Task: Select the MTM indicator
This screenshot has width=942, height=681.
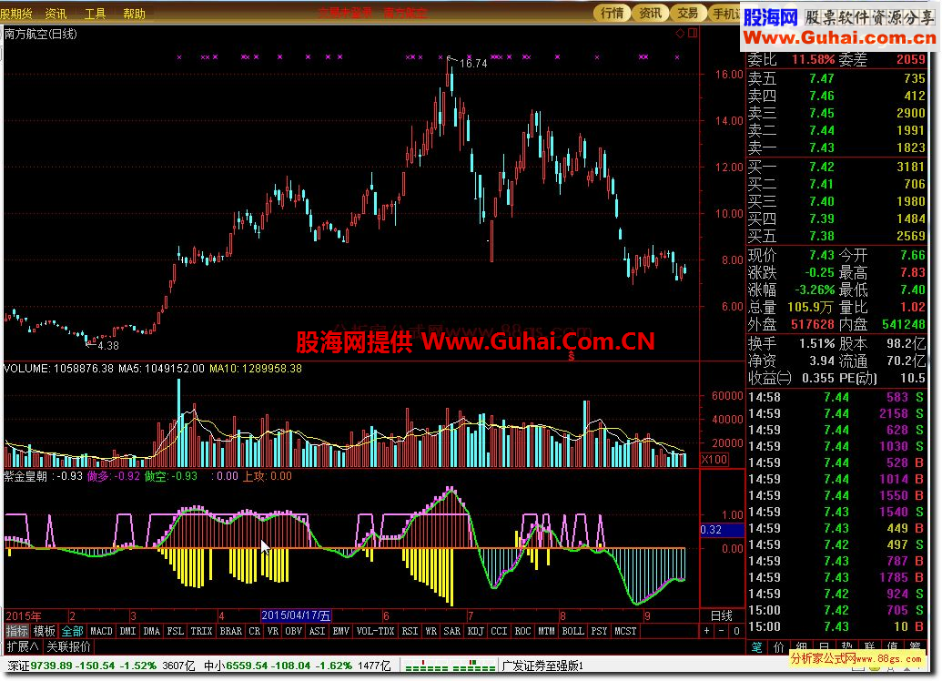Action: tap(546, 631)
